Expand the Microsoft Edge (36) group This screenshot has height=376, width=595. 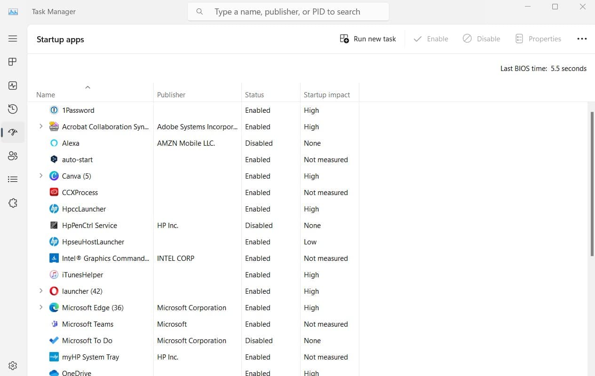41,307
